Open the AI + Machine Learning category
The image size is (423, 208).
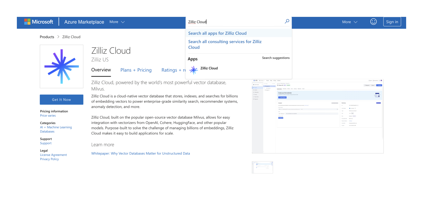click(56, 127)
